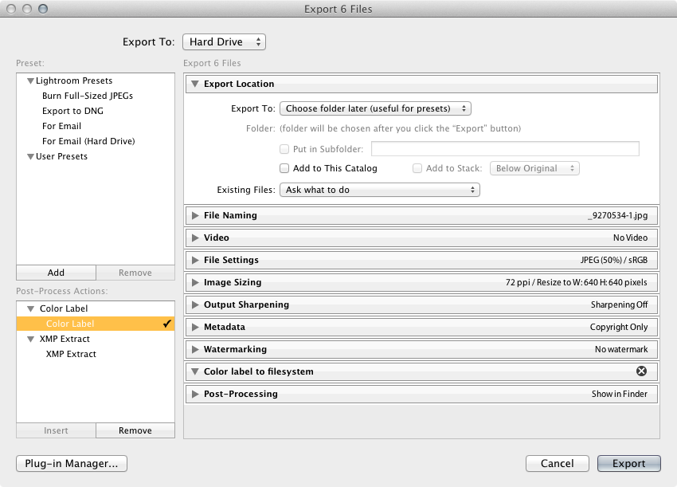
Task: Toggle the Add to Stack checkbox
Action: (x=417, y=168)
